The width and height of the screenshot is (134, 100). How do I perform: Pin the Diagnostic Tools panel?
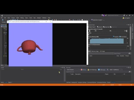tap(129, 25)
